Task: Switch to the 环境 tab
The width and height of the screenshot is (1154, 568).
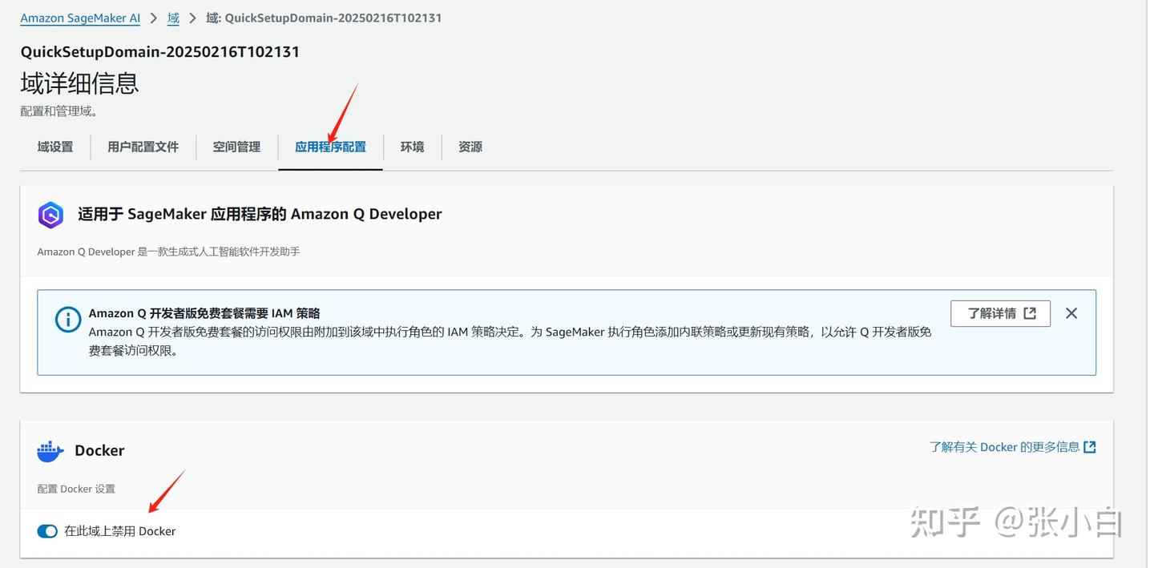Action: (x=412, y=147)
